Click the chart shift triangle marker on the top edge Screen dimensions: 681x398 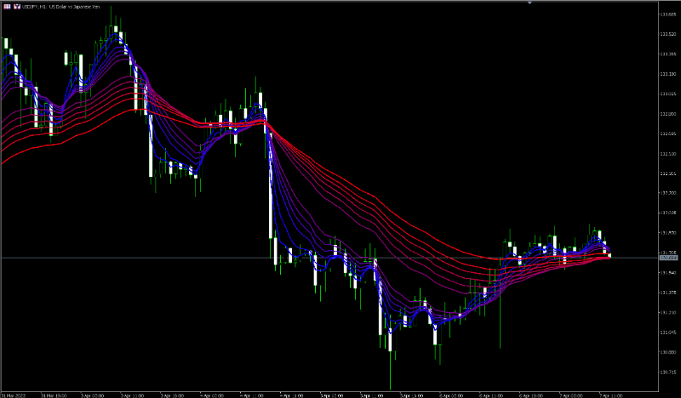click(x=529, y=3)
